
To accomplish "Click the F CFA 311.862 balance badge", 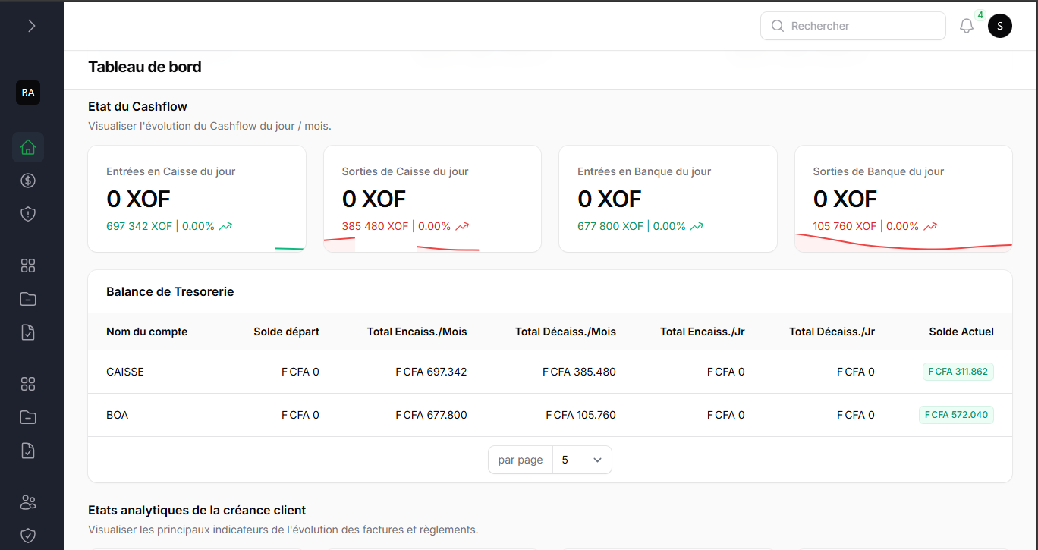I will (x=958, y=372).
